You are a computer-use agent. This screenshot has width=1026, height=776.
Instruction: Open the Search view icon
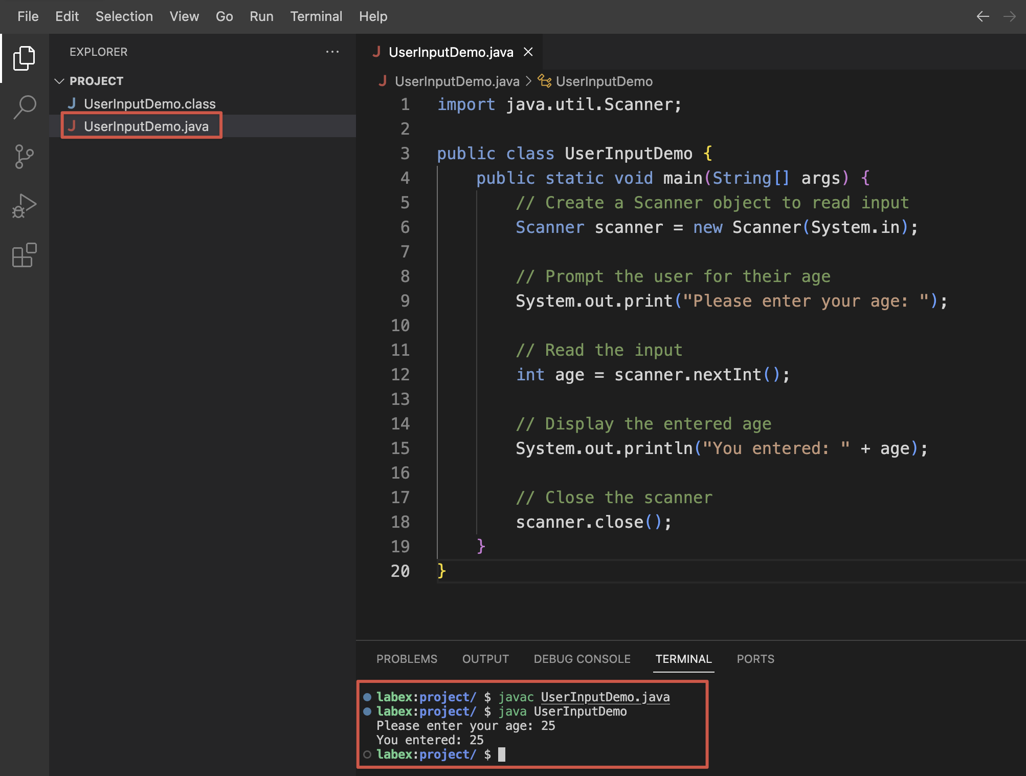coord(24,107)
